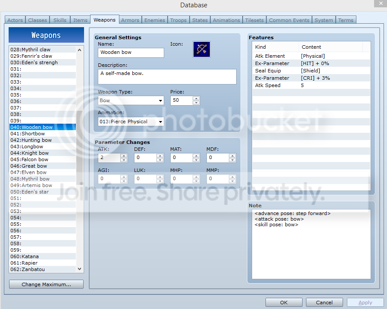Decrease the MDF value
This screenshot has height=309, width=387.
click(x=232, y=160)
